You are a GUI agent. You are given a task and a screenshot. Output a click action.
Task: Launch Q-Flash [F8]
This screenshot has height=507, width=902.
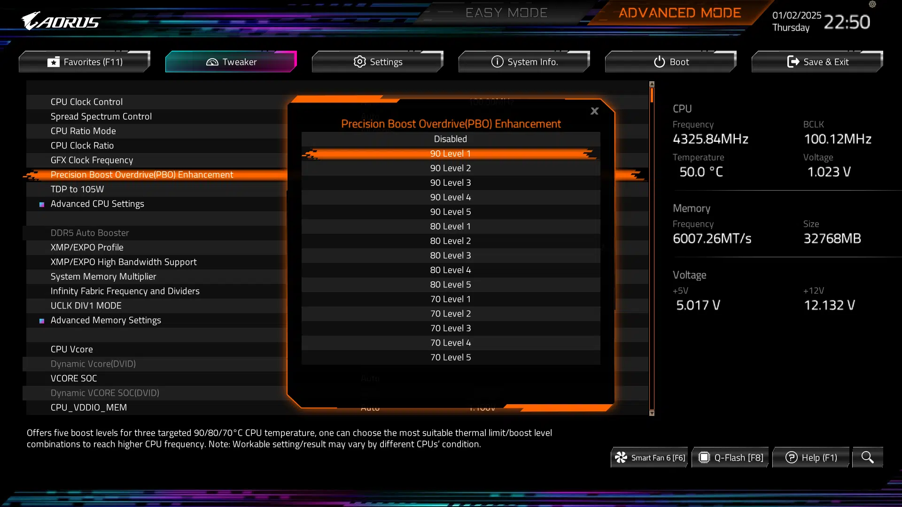point(730,457)
